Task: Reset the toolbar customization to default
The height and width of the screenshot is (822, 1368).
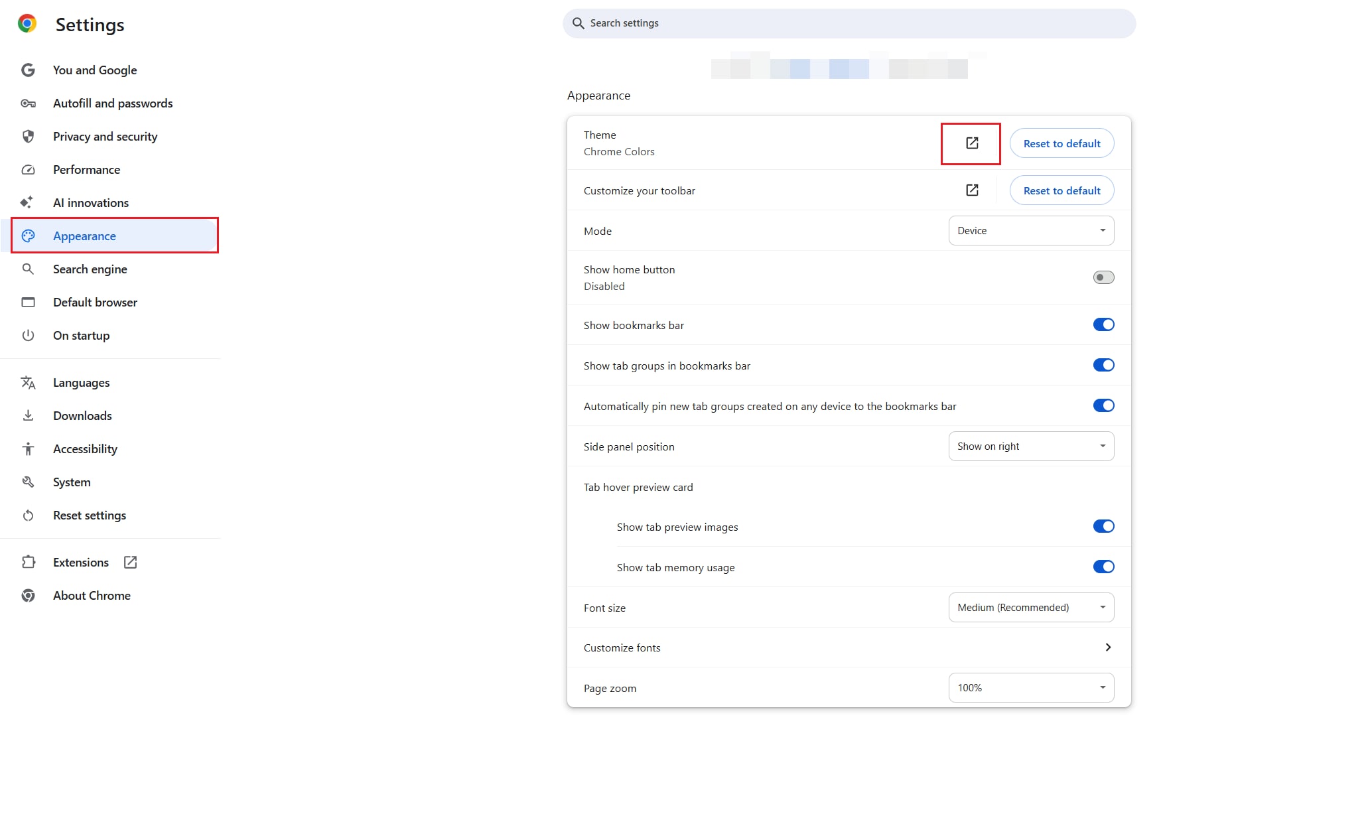Action: [1061, 190]
